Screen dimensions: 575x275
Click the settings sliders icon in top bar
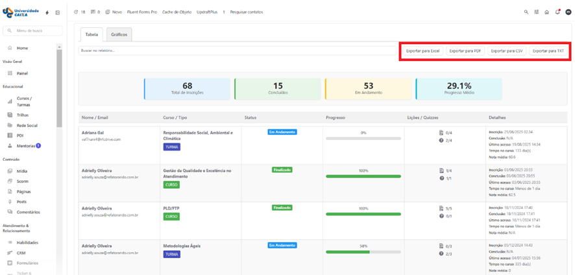click(537, 12)
